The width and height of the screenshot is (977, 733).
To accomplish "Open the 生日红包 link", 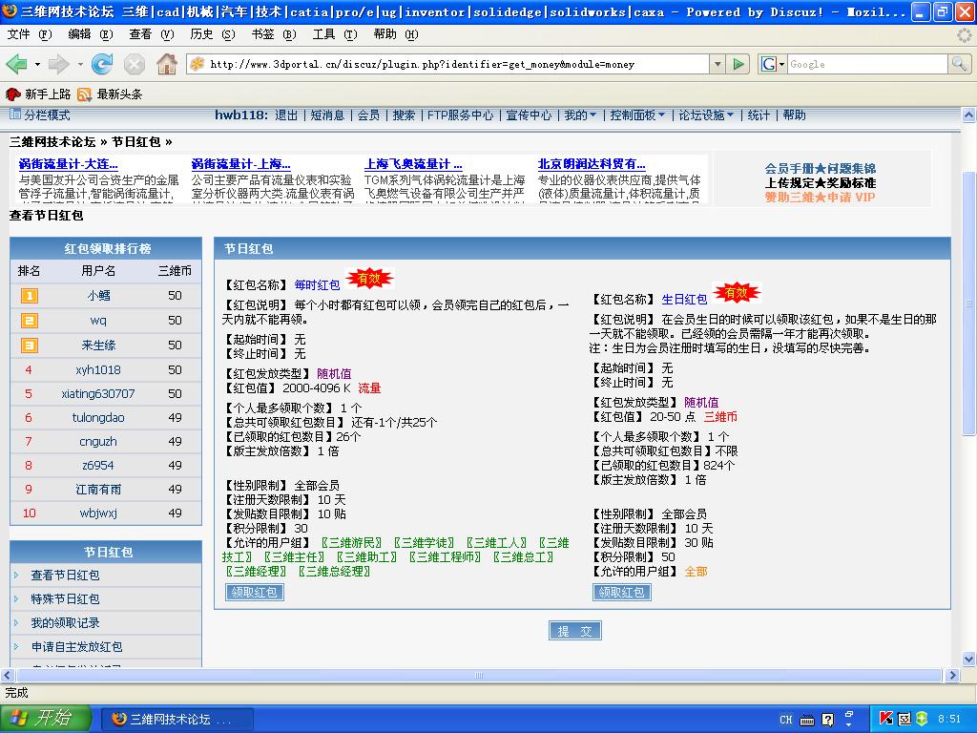I will (x=684, y=299).
